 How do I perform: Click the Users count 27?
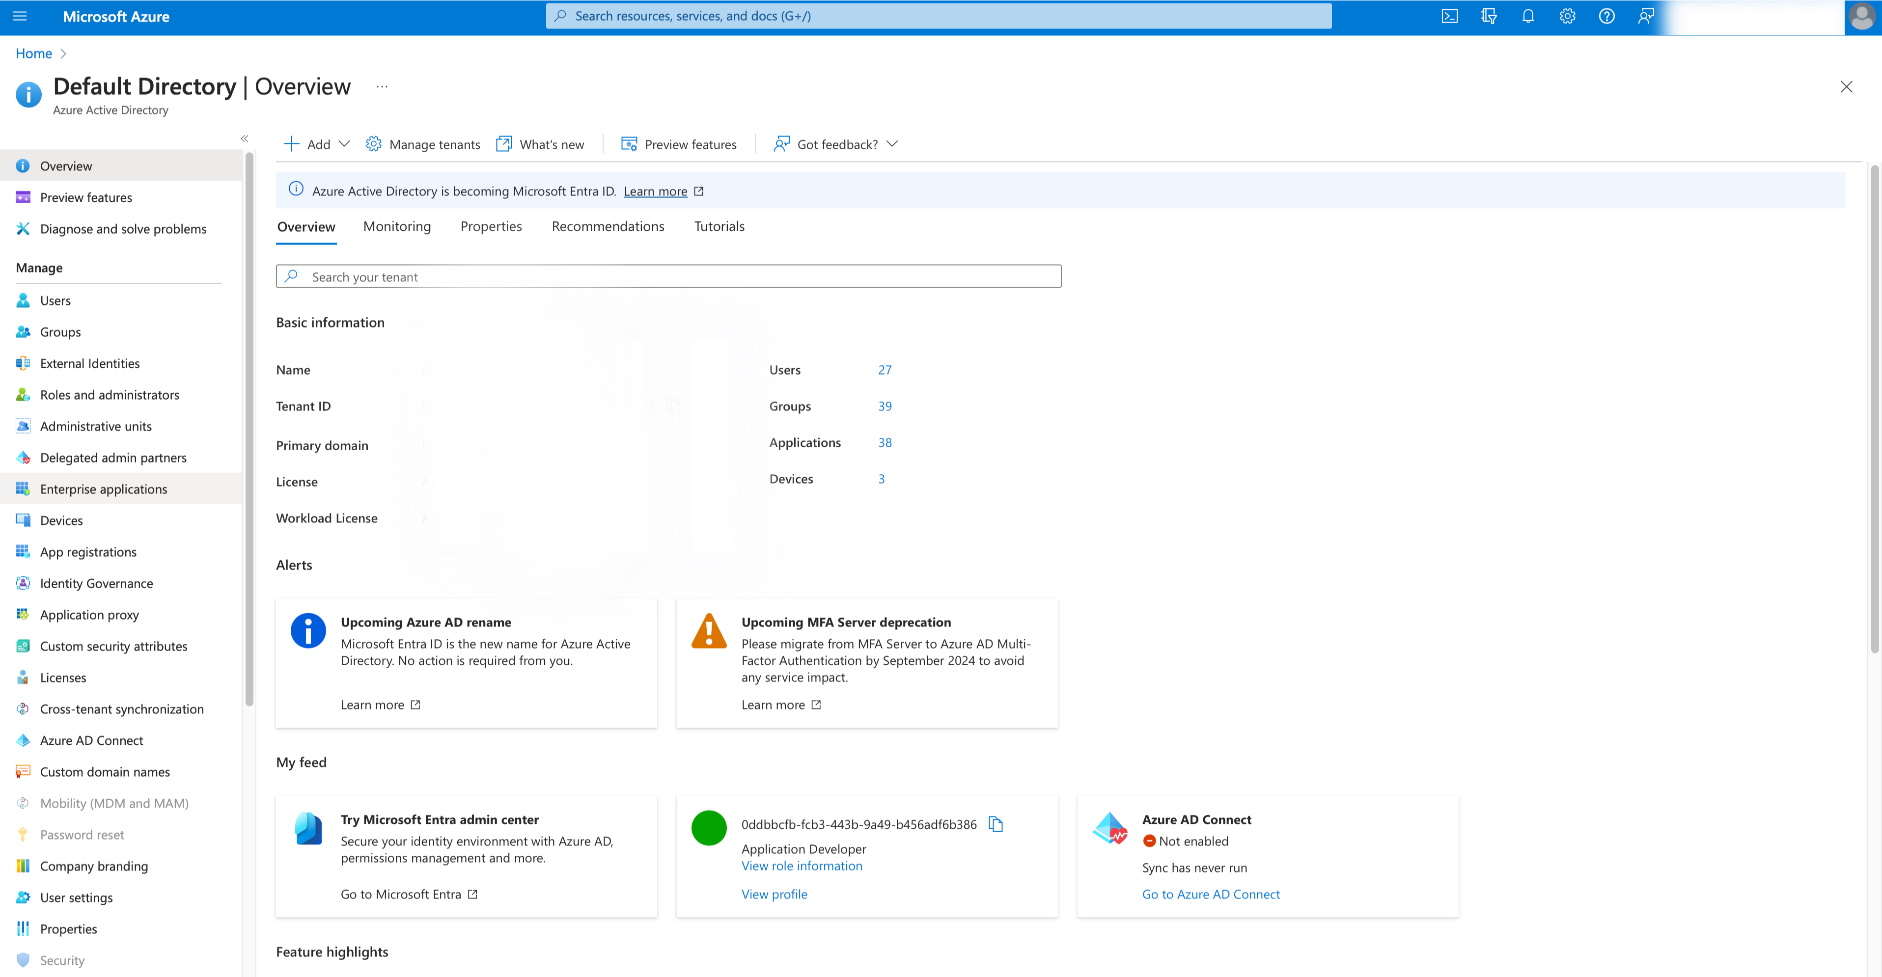pos(885,370)
